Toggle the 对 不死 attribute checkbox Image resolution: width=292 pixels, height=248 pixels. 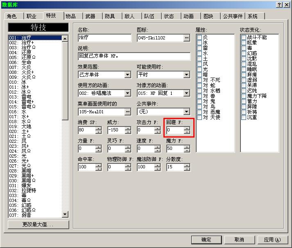point(199,80)
